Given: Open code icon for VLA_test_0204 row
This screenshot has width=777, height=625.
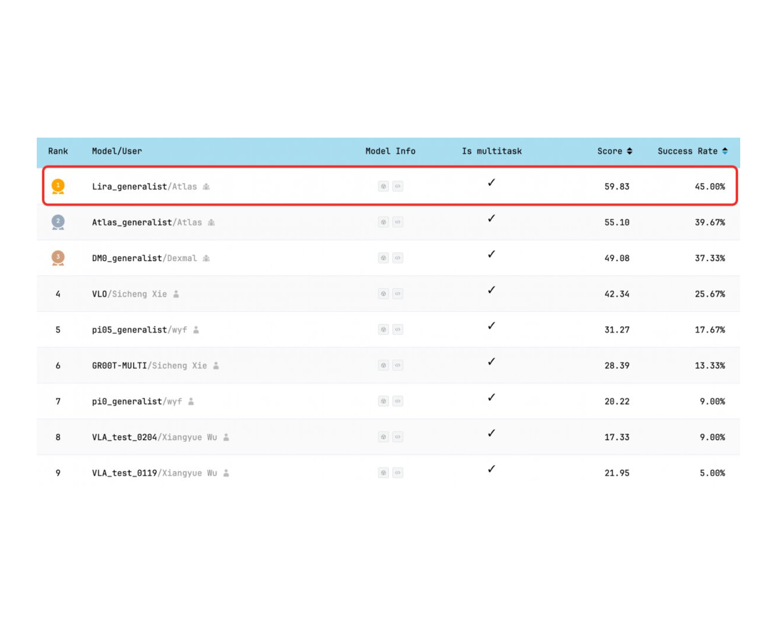Looking at the screenshot, I should tap(398, 437).
